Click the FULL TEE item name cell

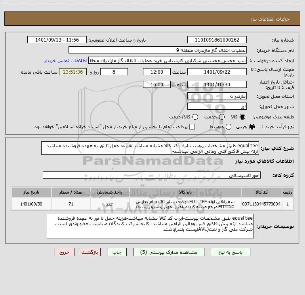coord(185,204)
